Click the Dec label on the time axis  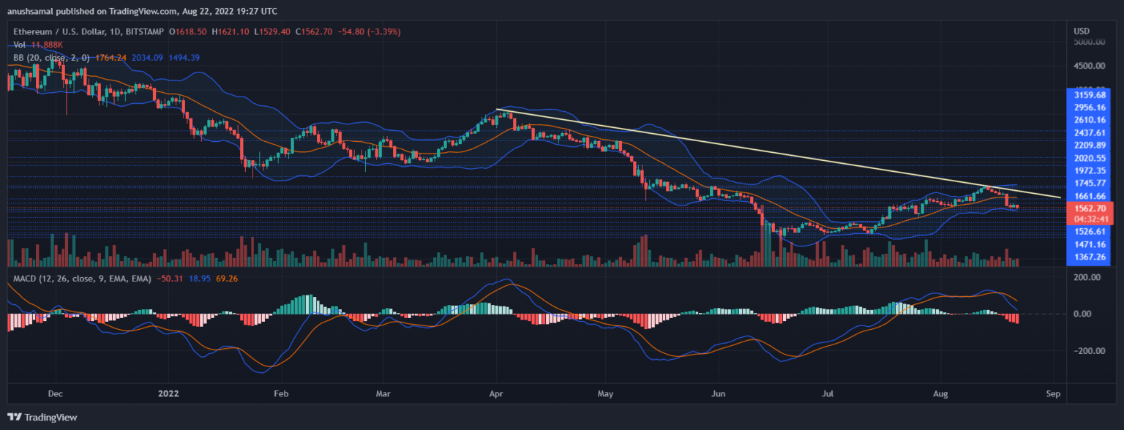click(56, 393)
